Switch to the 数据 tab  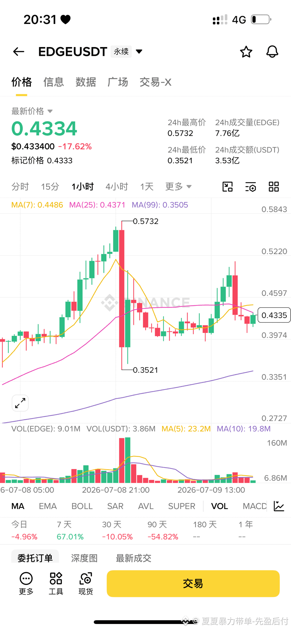[86, 82]
